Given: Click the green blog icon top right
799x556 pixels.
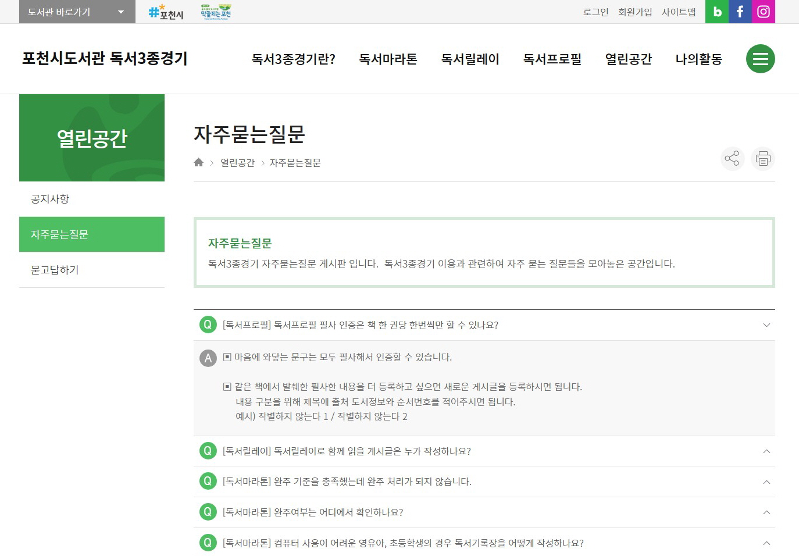Looking at the screenshot, I should pyautogui.click(x=716, y=12).
